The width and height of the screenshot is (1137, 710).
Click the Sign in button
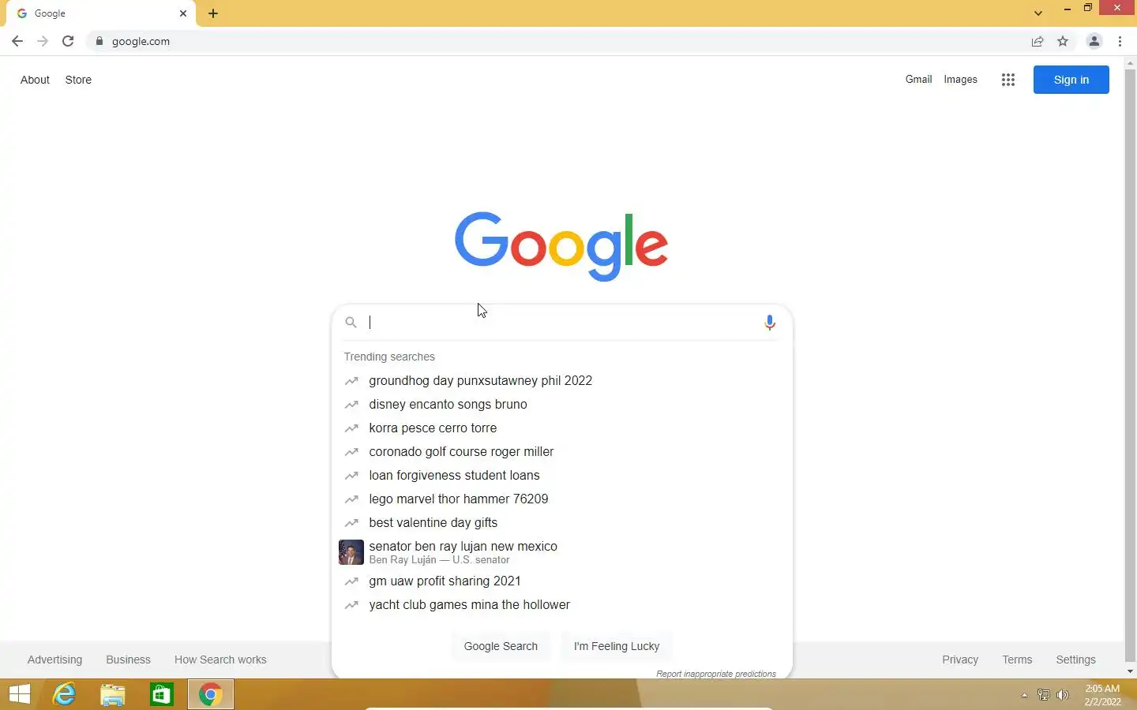(x=1071, y=80)
